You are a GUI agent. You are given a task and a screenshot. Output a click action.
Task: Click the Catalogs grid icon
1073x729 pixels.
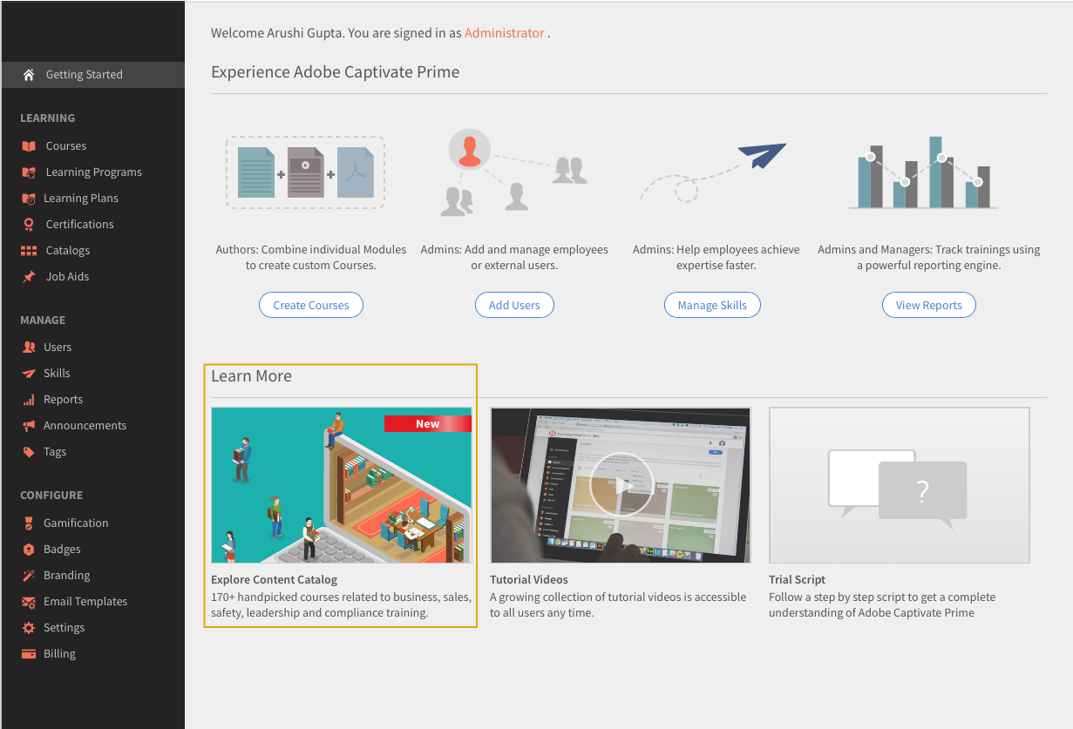tap(29, 251)
